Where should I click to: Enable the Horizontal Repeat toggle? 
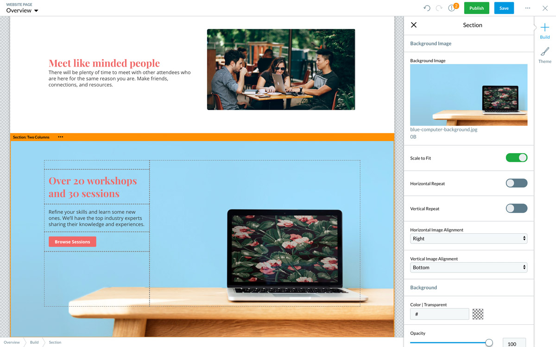516,183
